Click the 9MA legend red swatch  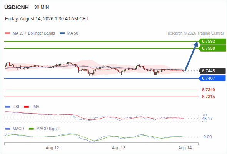pyautogui.click(x=26, y=107)
